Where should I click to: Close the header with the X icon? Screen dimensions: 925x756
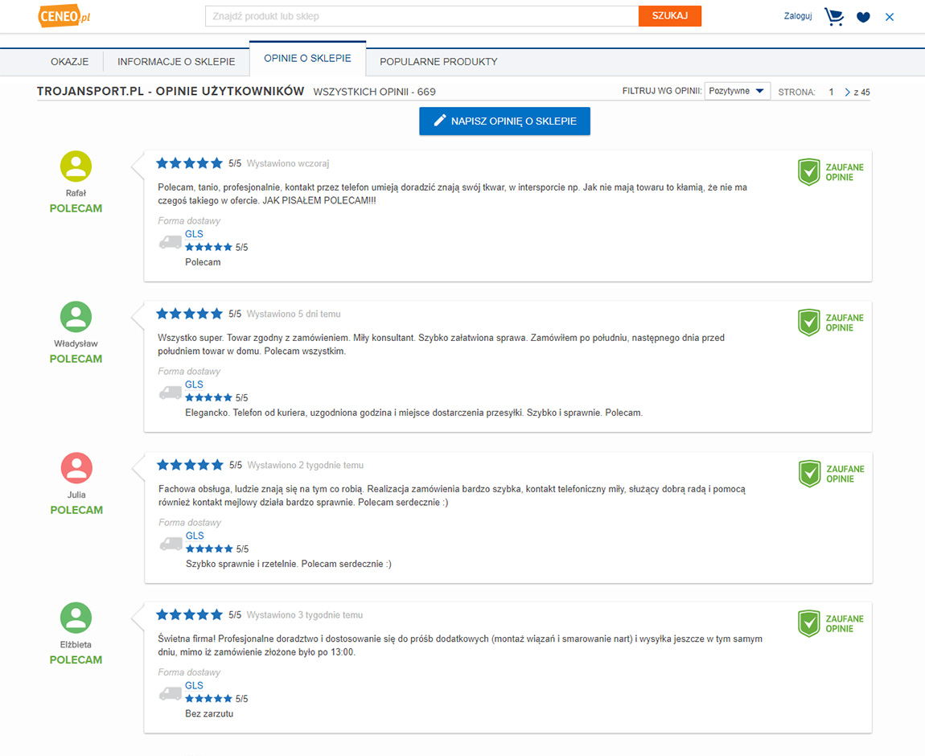[x=890, y=17]
